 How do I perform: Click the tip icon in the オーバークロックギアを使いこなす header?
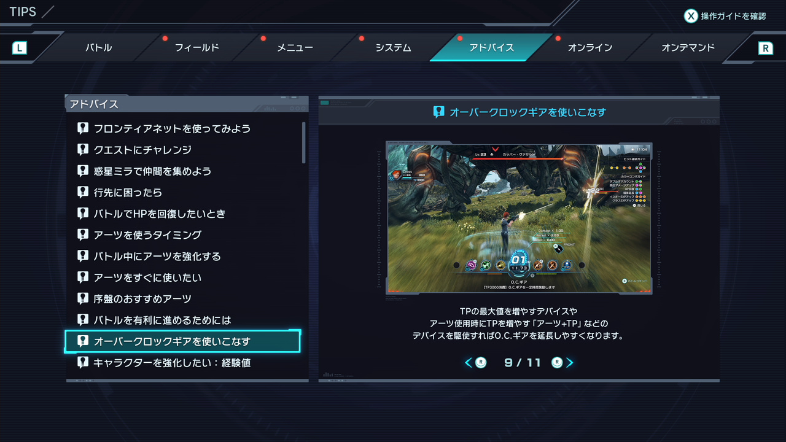click(x=438, y=112)
